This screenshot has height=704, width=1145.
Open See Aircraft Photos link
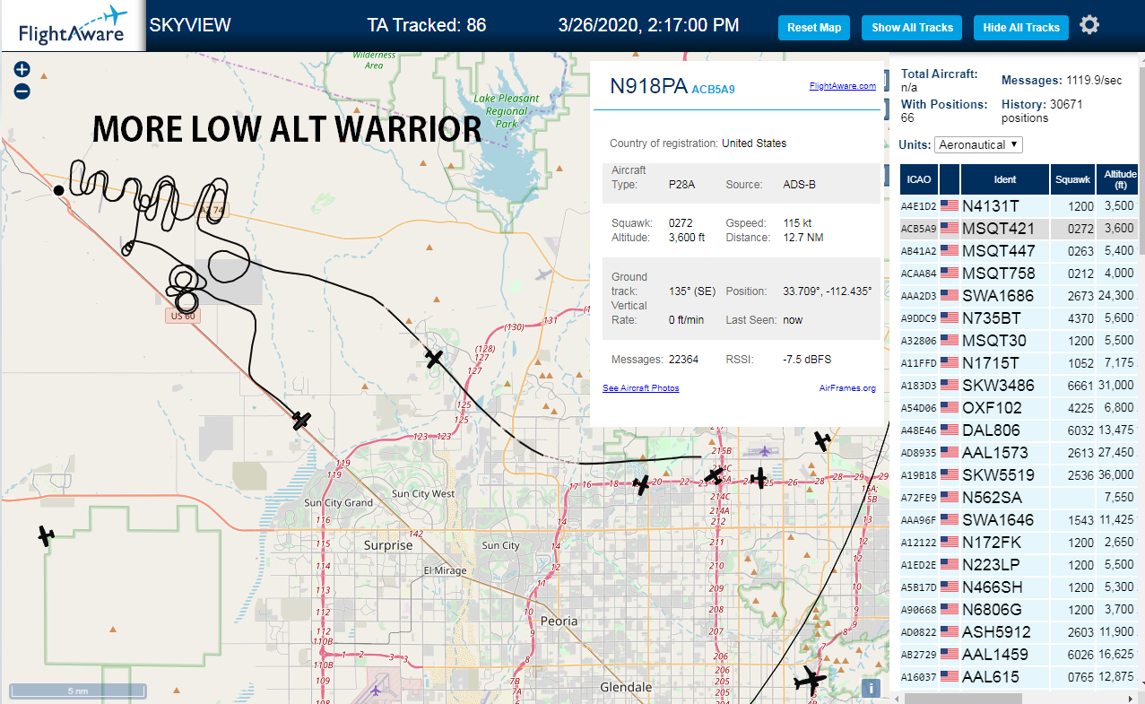pos(641,388)
